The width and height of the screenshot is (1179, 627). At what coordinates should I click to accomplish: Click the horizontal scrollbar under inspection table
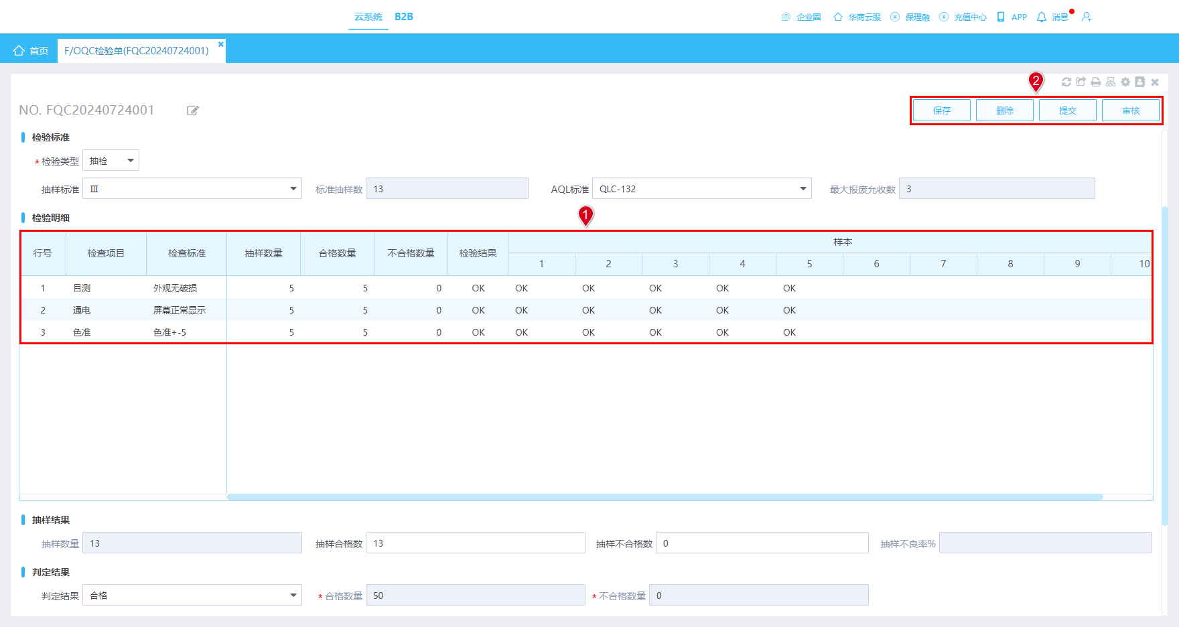point(665,497)
